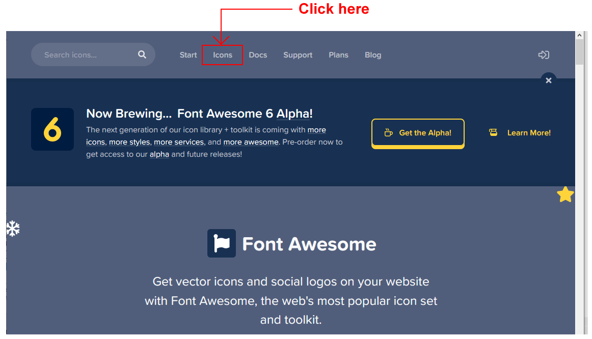592x339 pixels.
Task: Click the yellow number 6 logo
Action: pyautogui.click(x=52, y=129)
